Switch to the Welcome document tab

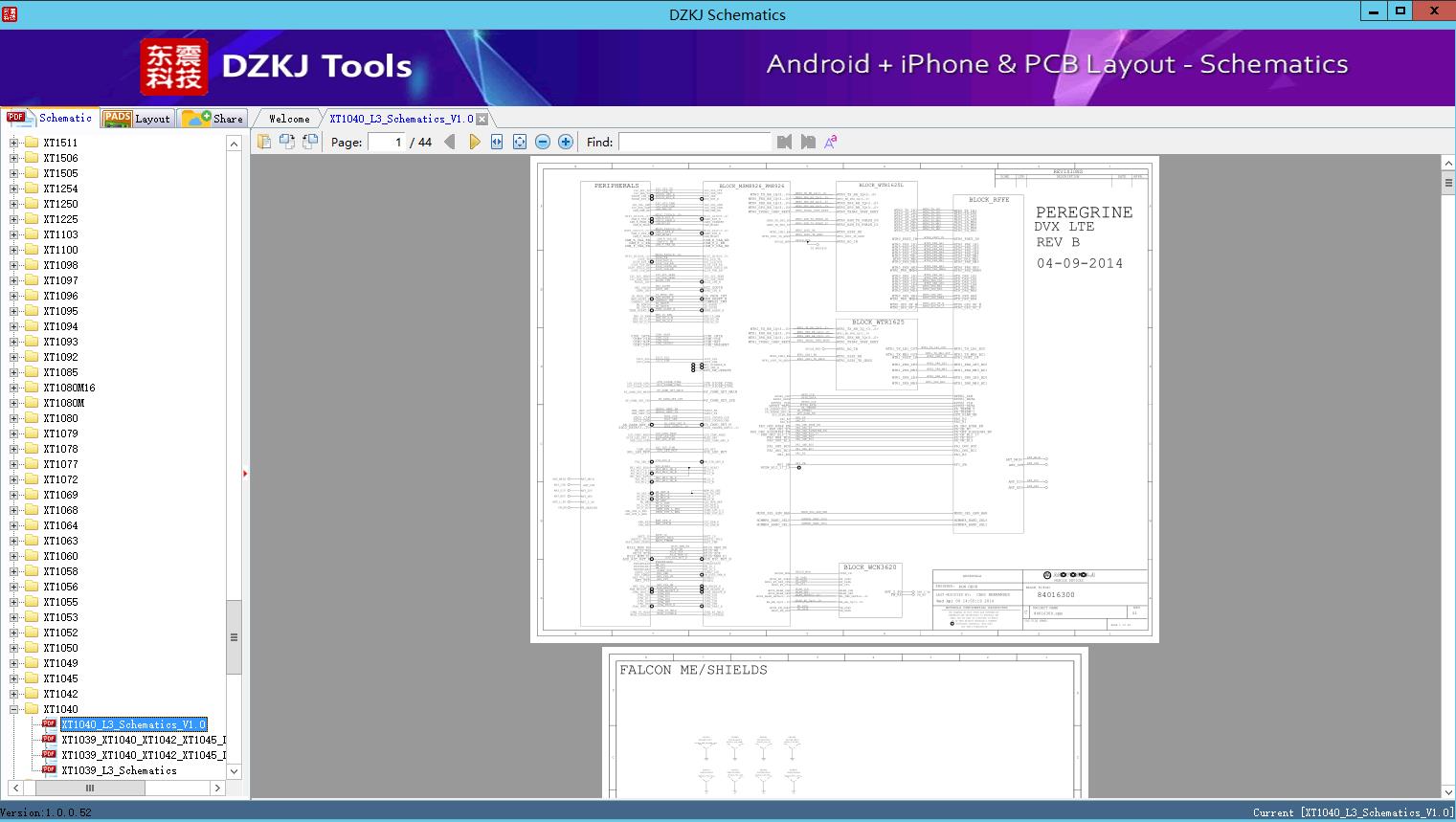click(289, 119)
